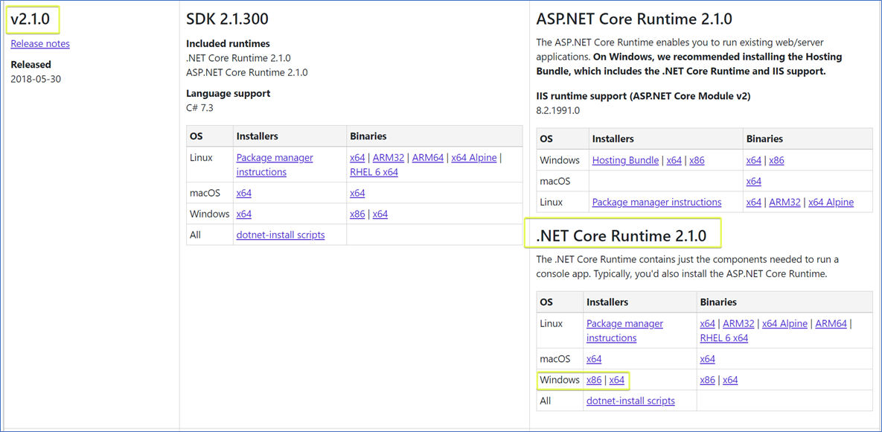The width and height of the screenshot is (882, 432).
Task: Download .NET Core Runtime Windows x86 binary
Action: click(x=708, y=380)
